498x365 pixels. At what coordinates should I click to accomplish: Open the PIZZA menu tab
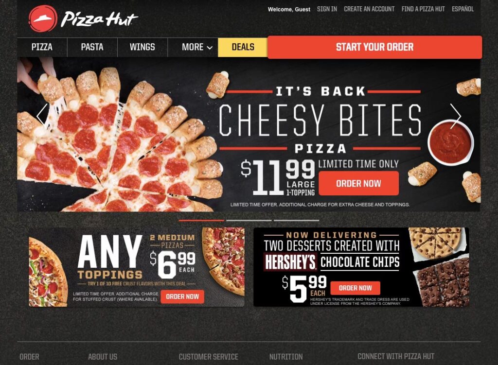point(42,47)
